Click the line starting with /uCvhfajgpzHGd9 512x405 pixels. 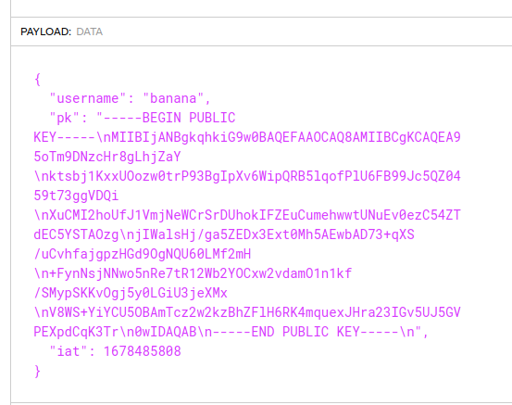coord(143,254)
